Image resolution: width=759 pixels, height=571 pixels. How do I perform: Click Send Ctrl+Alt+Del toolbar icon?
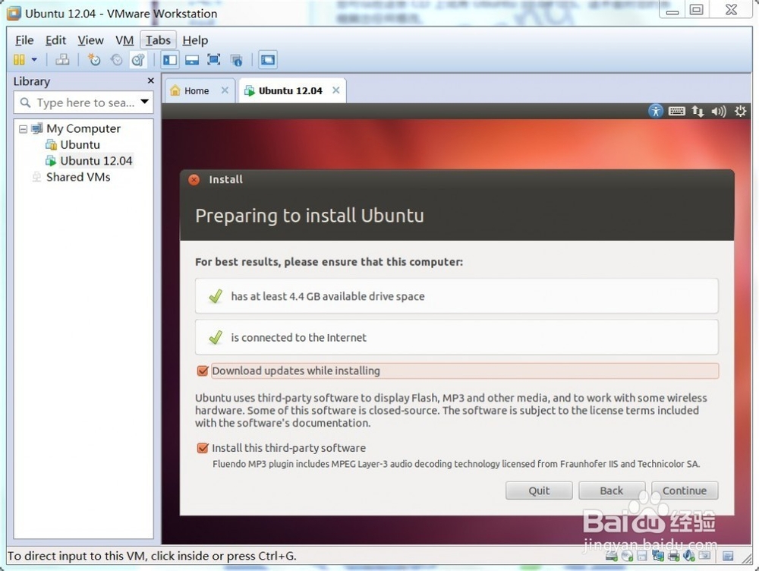pos(62,59)
